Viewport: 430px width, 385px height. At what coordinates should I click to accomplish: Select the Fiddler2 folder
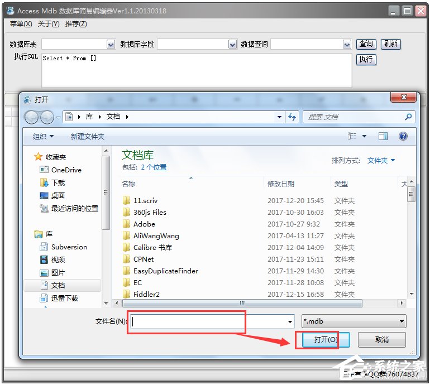tap(146, 294)
